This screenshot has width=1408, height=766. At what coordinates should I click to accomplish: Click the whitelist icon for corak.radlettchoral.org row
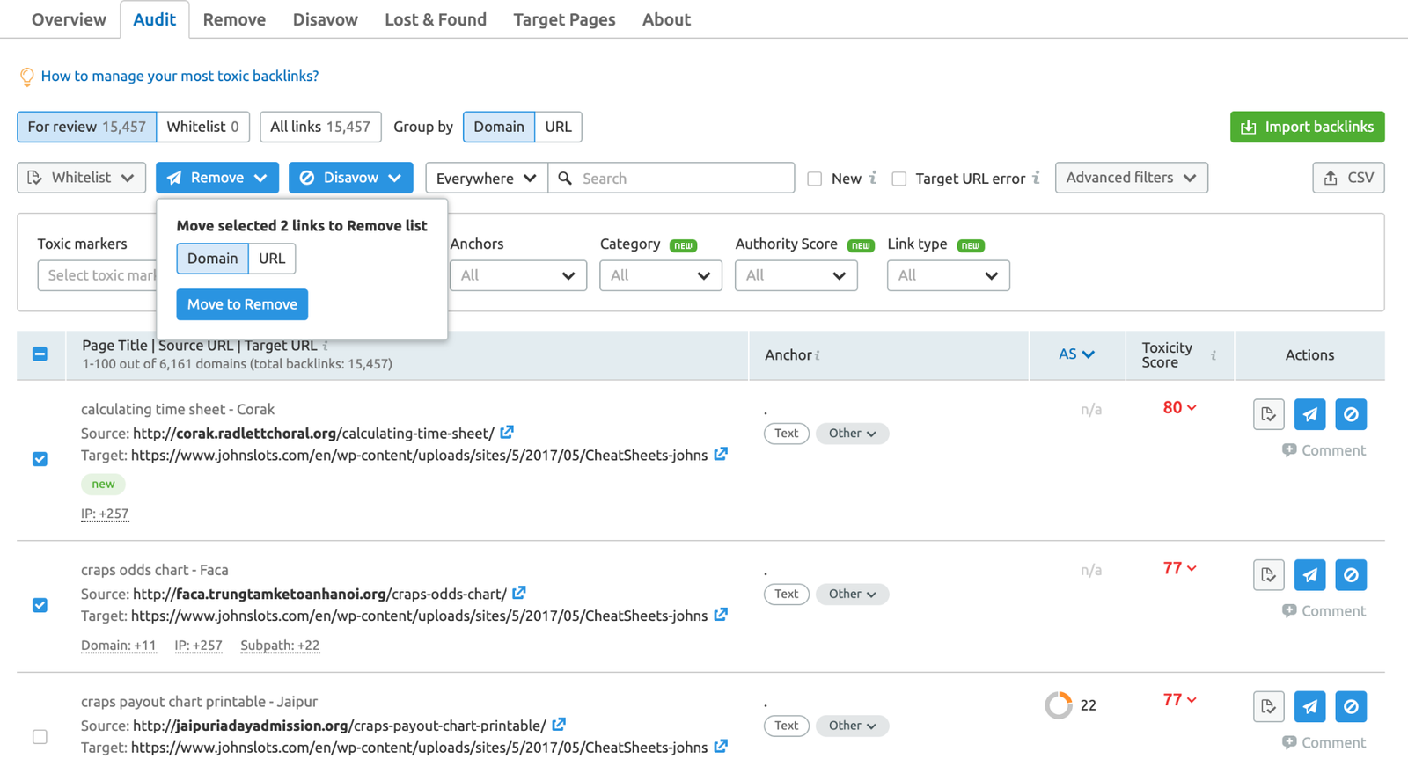(x=1268, y=414)
